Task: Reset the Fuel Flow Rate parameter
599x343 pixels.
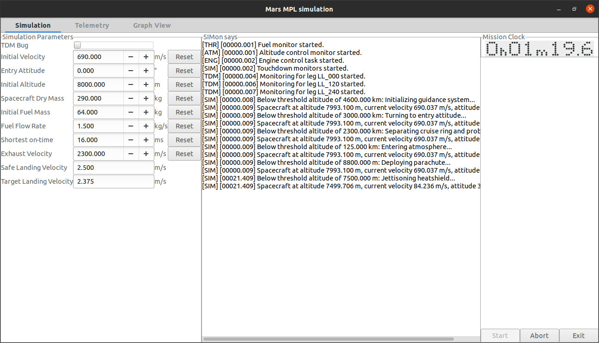Action: (x=184, y=126)
